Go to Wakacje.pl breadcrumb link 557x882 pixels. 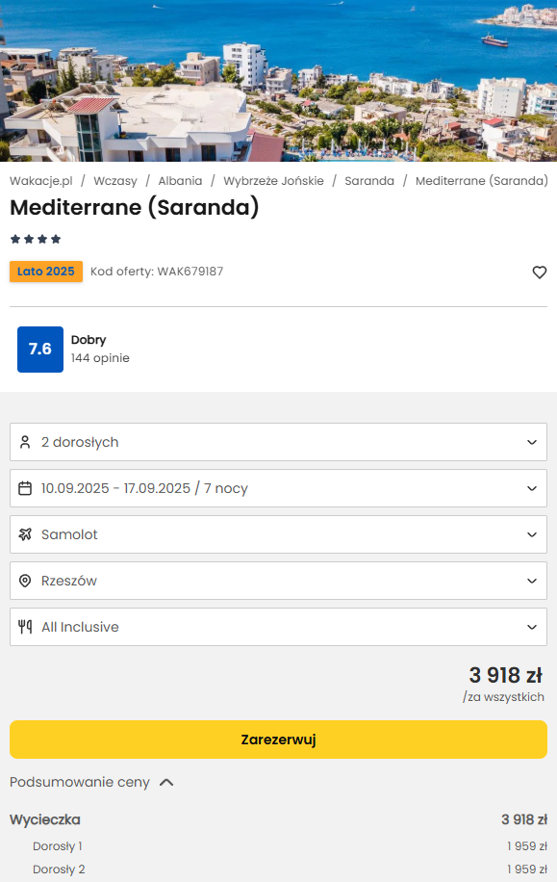41,181
